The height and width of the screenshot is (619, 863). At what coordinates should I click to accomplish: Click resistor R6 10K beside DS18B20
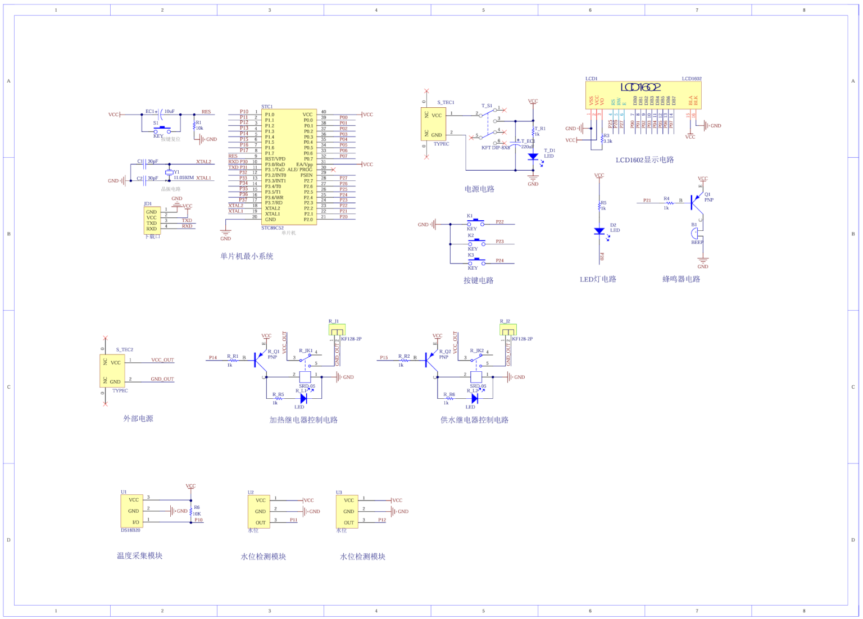tap(191, 511)
